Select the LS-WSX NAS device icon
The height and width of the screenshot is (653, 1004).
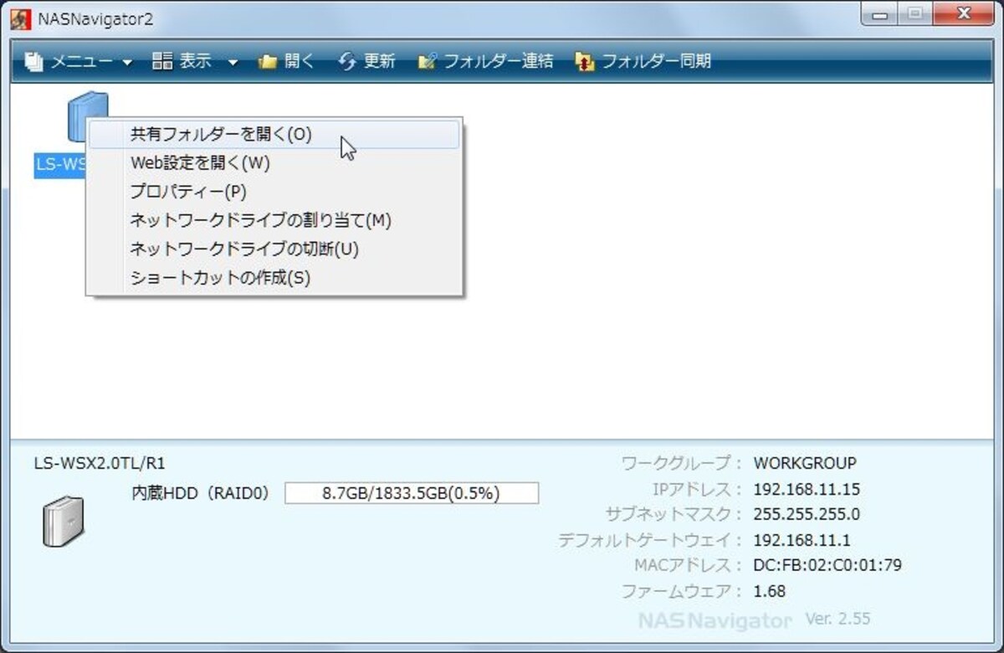click(87, 116)
